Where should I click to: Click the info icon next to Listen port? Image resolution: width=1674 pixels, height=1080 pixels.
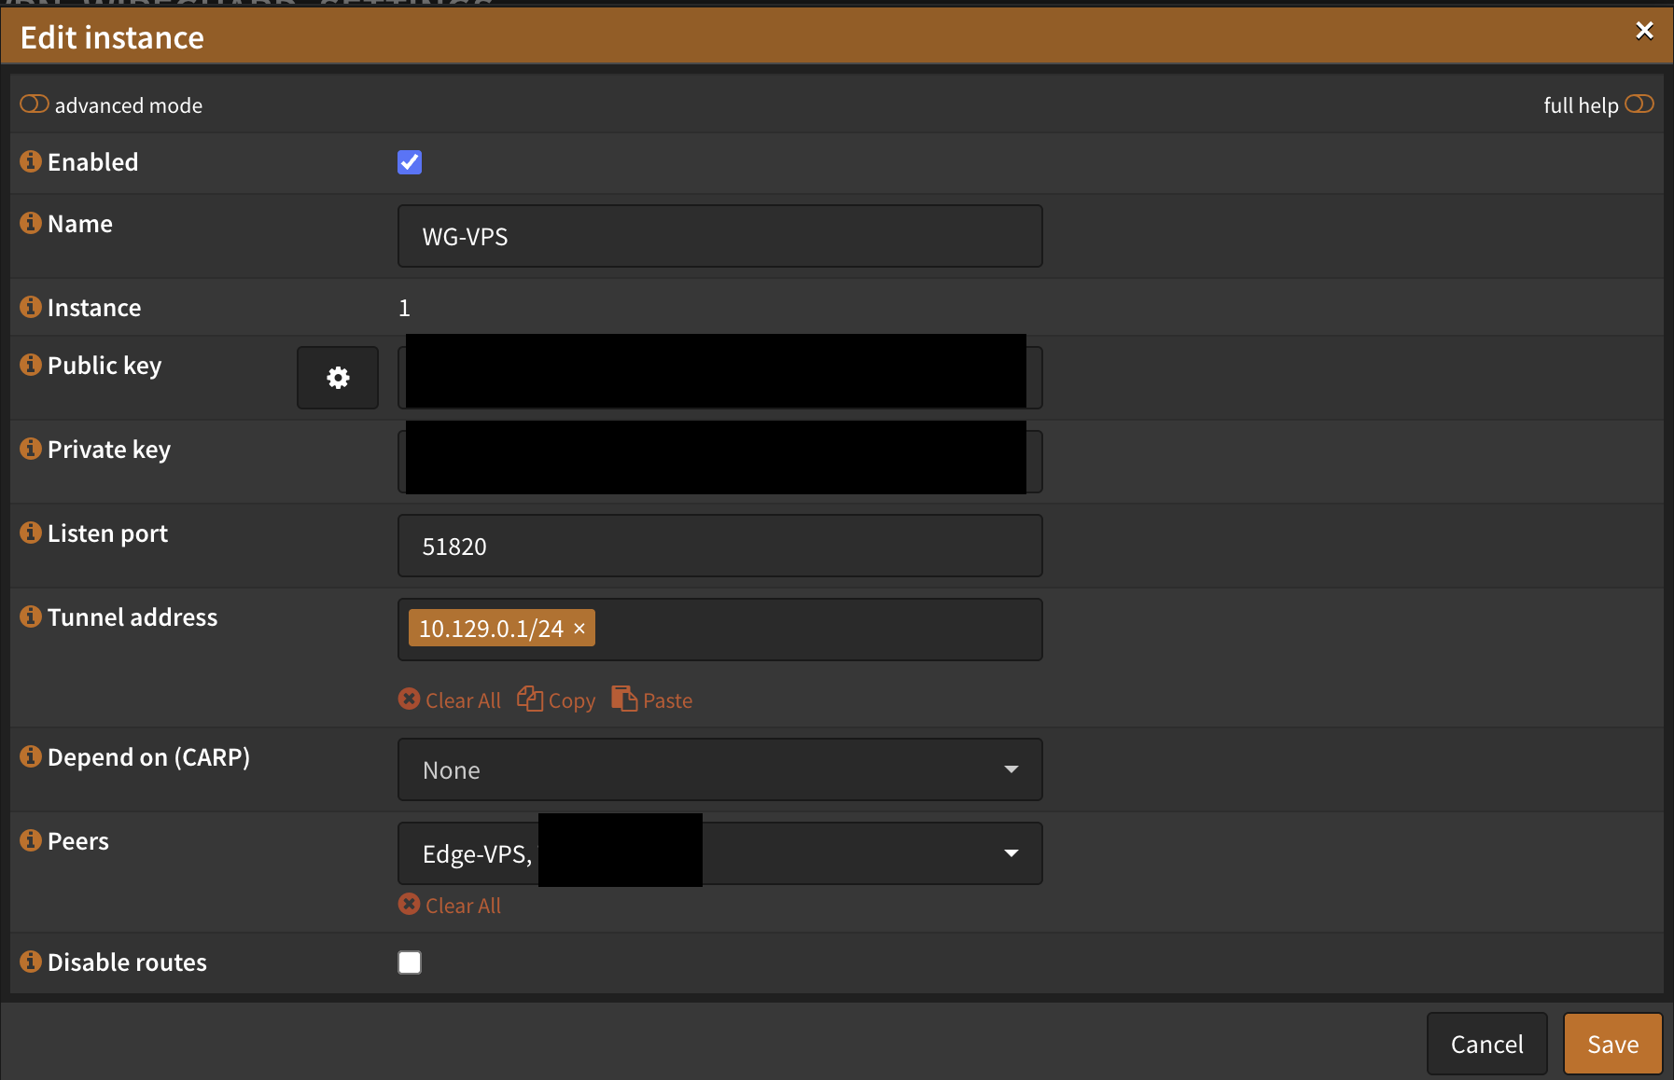click(x=31, y=533)
